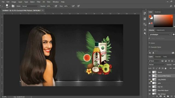
Task: Click the foreground color swatch
Action: coord(150,17)
